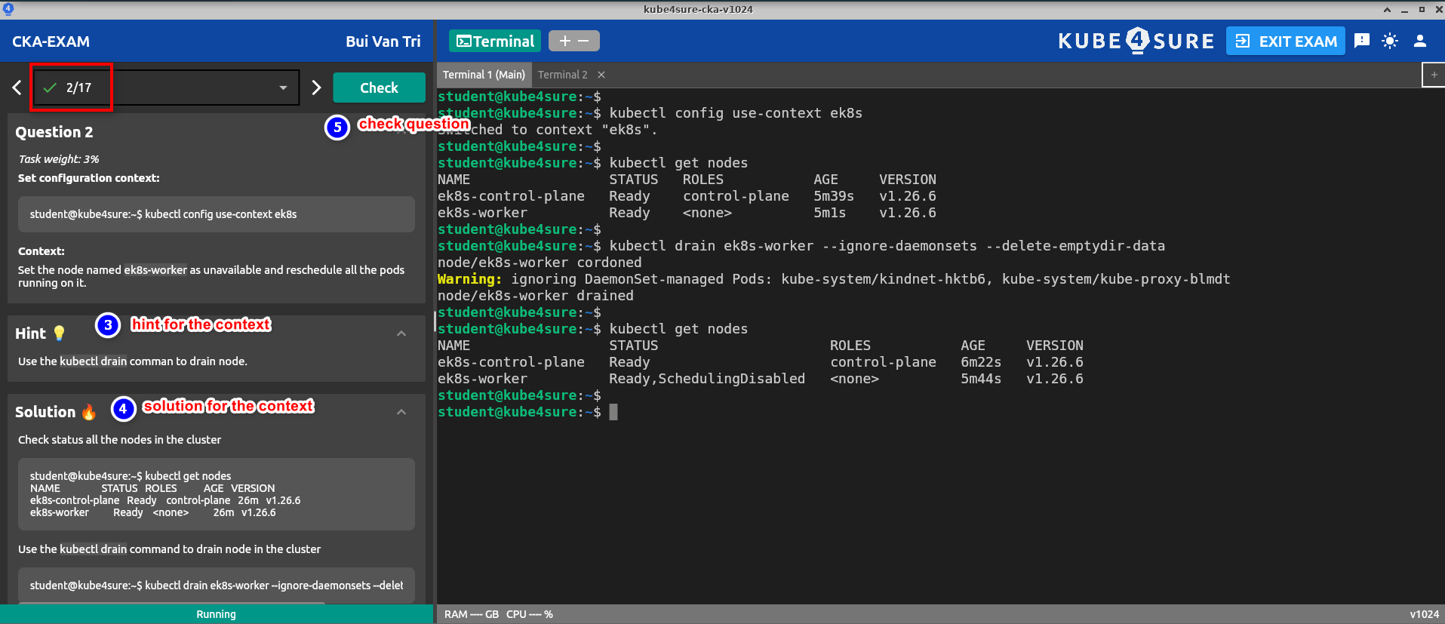Open the user profile icon
The width and height of the screenshot is (1445, 624).
1420,41
